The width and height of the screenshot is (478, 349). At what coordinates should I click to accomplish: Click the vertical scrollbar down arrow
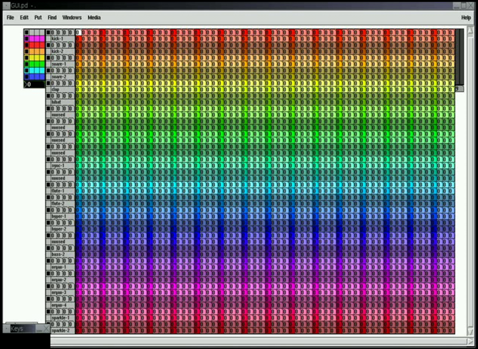pos(470,331)
